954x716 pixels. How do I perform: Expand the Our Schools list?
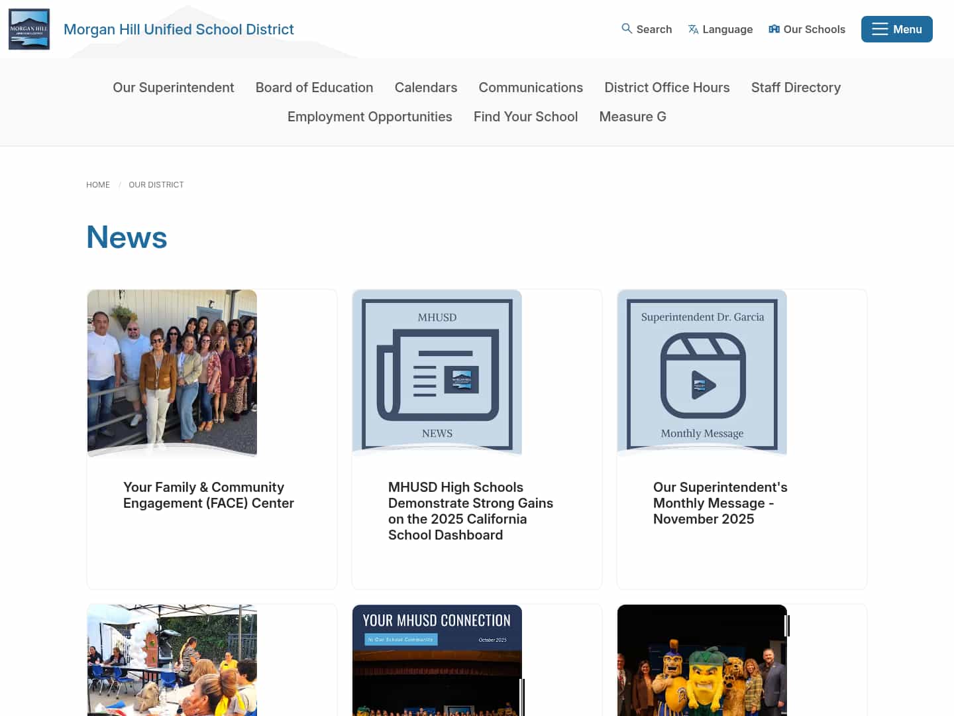807,29
